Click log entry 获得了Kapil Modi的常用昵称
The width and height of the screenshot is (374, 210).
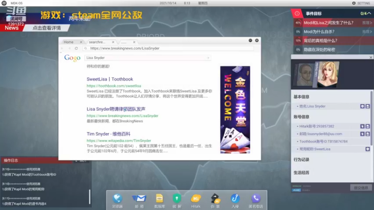(x=23, y=189)
